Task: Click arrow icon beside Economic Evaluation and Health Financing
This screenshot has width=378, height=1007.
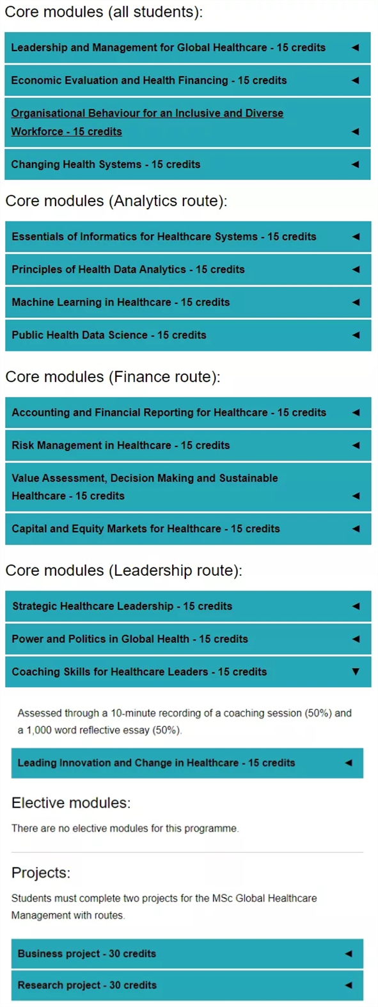Action: click(356, 81)
